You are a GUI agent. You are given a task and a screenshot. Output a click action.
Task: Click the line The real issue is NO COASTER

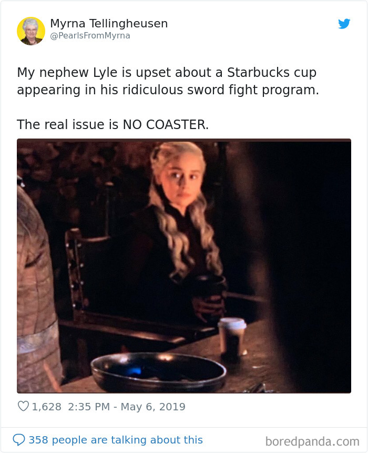point(113,124)
